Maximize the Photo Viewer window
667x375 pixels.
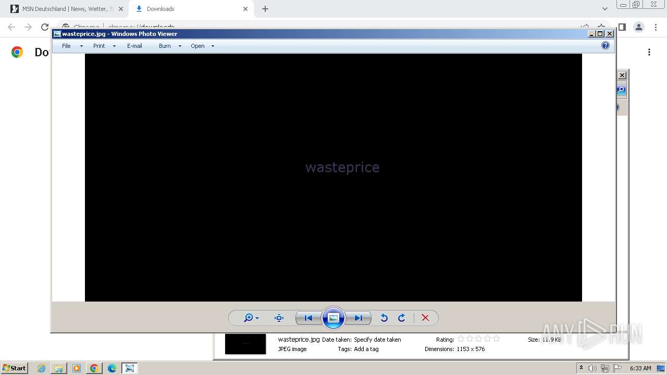click(x=600, y=34)
